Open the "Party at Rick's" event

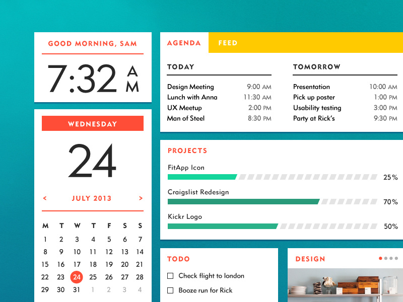315,118
